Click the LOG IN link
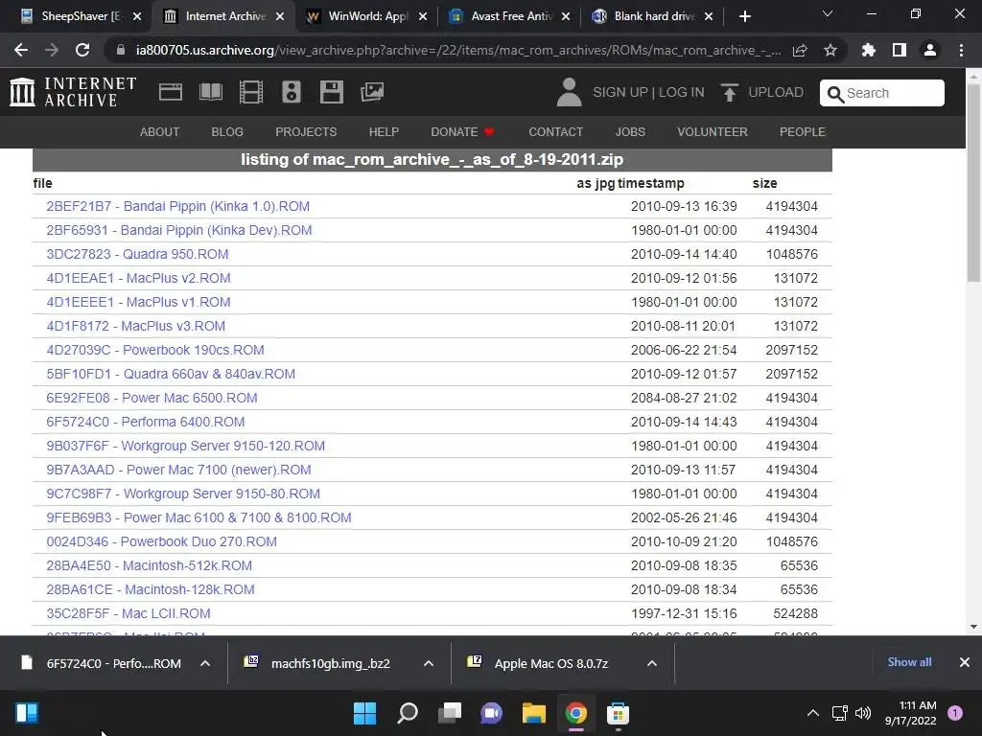The width and height of the screenshot is (982, 736). click(682, 93)
